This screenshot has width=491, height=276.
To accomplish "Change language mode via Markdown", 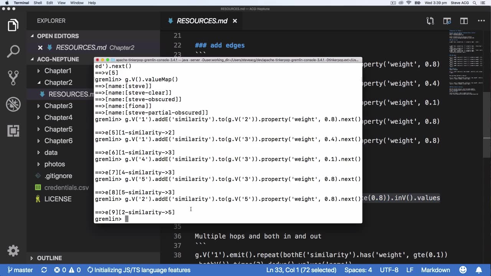I will pyautogui.click(x=436, y=270).
